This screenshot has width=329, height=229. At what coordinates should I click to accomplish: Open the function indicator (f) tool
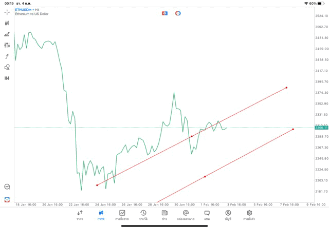(7, 56)
